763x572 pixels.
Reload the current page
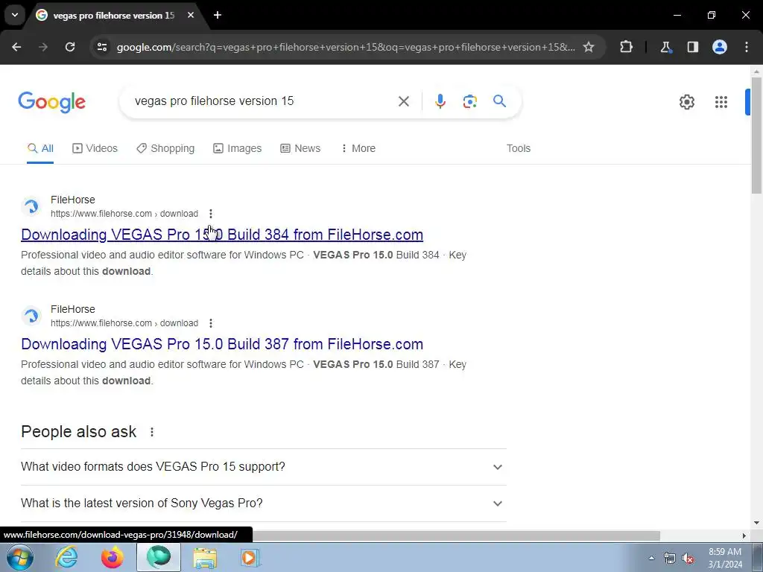click(70, 47)
